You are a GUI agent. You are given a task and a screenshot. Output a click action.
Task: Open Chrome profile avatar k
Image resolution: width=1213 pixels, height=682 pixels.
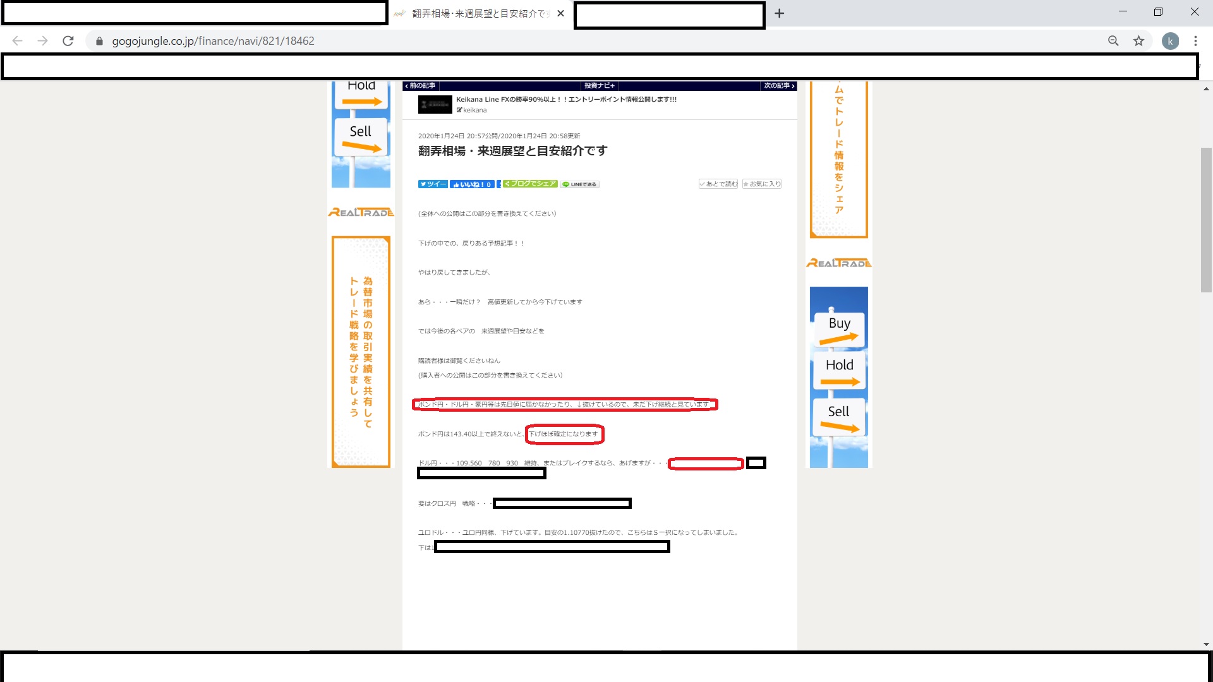pos(1170,41)
